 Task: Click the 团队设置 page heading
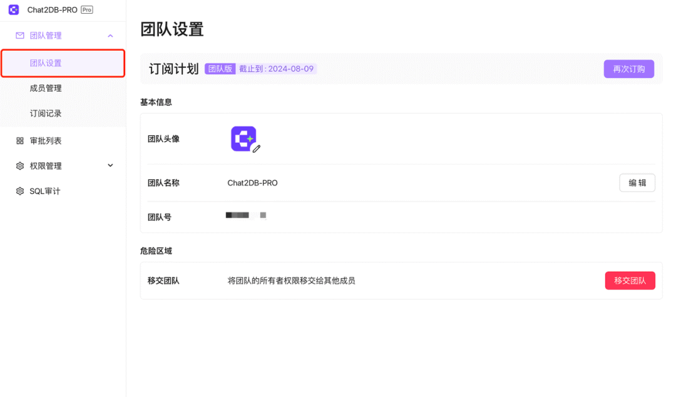pyautogui.click(x=172, y=29)
